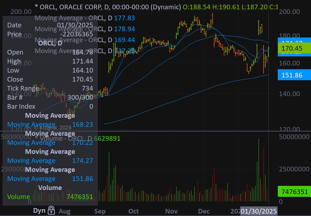Viewport: 311px width, 216px height.
Task: Click the Volume - ORCL, D legend label
Action: (x=63, y=138)
